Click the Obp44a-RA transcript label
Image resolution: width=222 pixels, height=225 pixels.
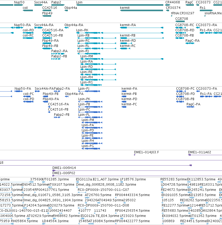[x=74, y=25]
